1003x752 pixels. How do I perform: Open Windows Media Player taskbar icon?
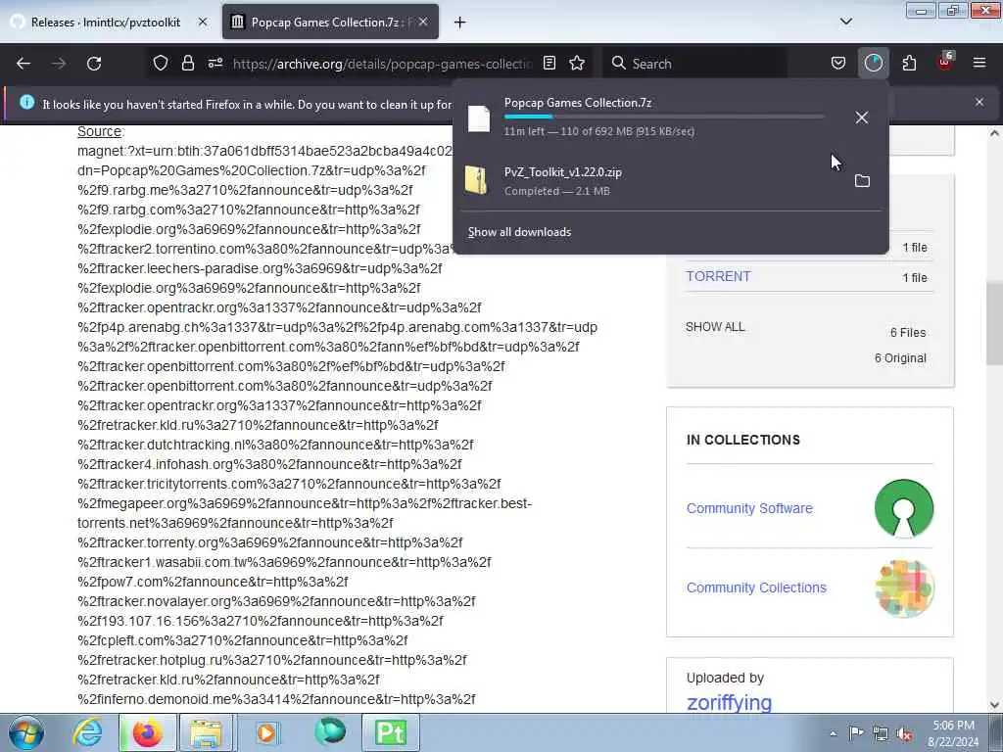266,732
